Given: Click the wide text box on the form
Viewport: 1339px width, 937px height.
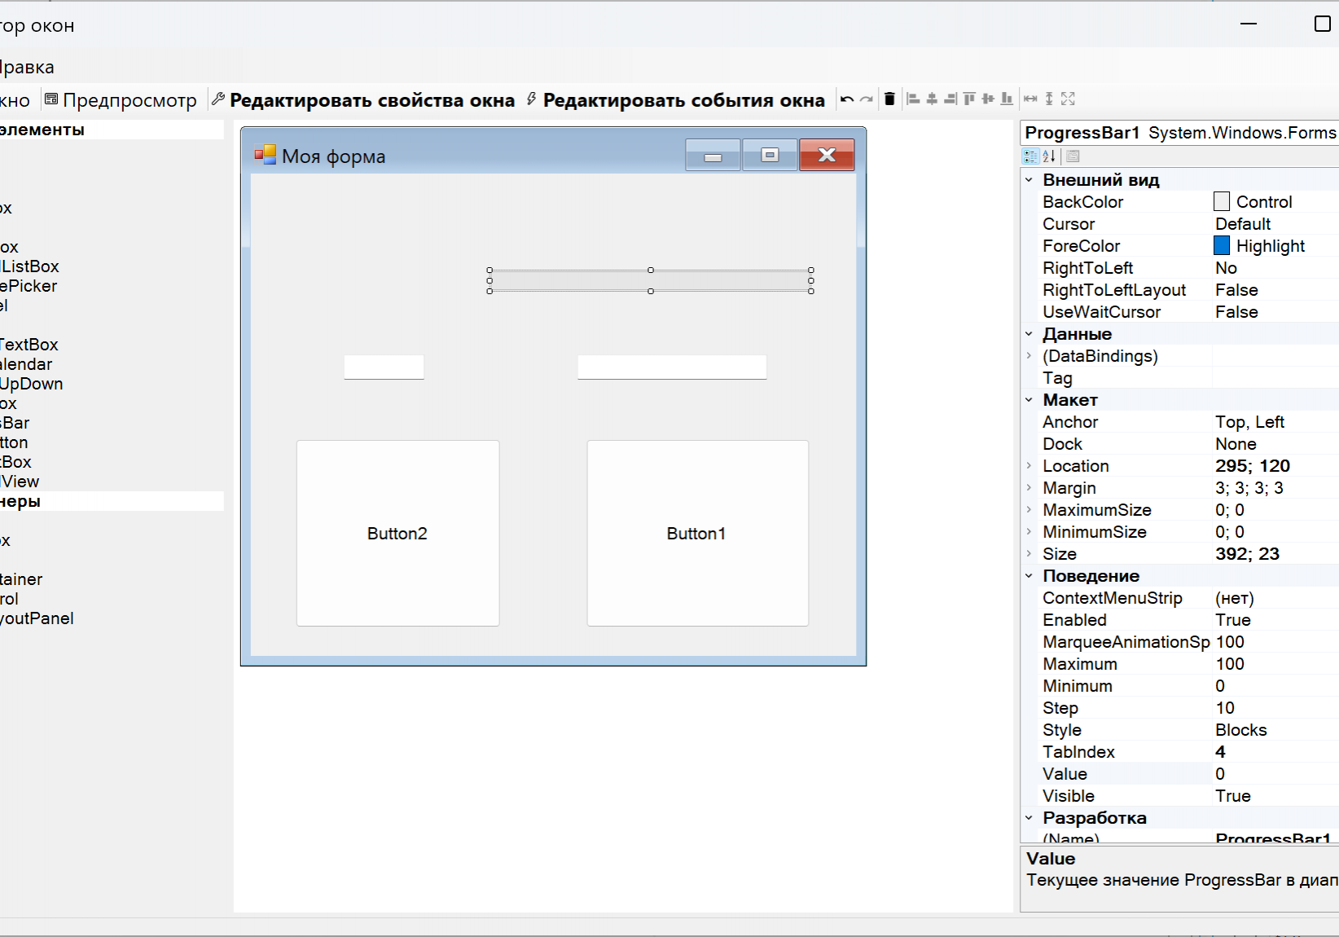Looking at the screenshot, I should tap(672, 367).
